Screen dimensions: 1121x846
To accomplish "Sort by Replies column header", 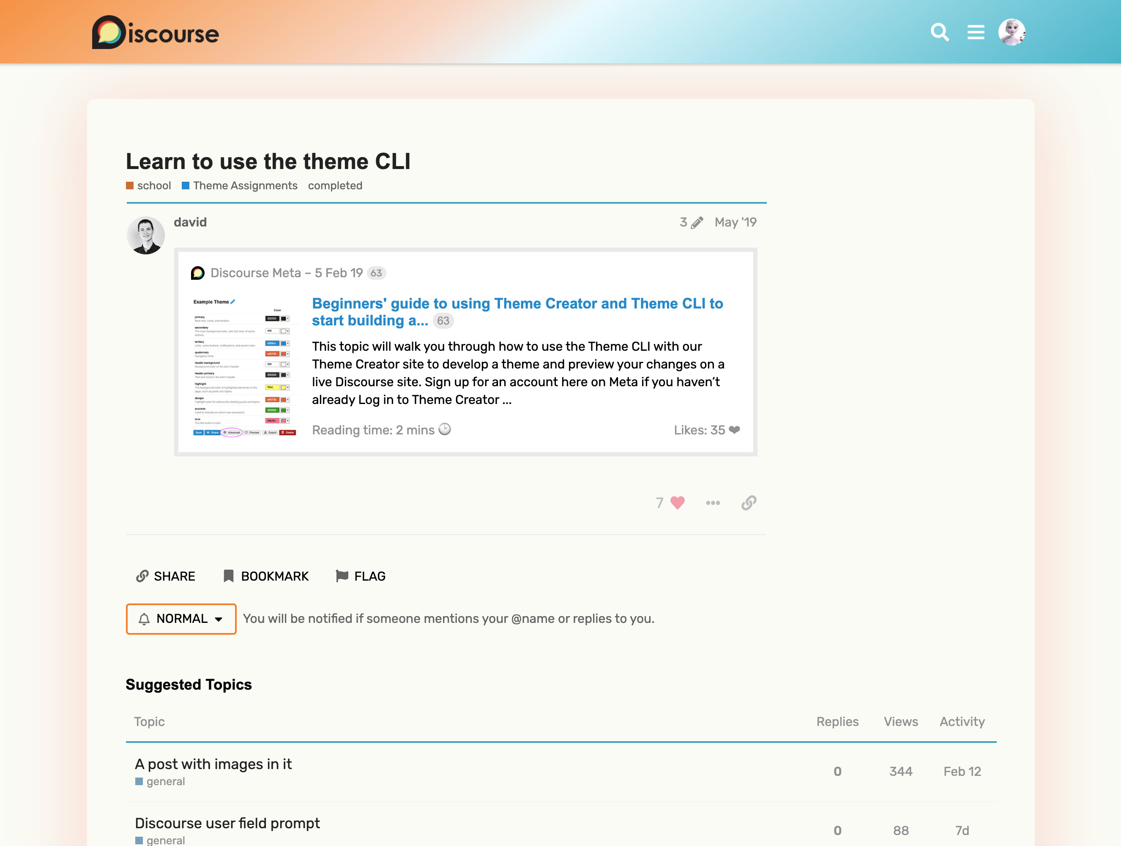I will [x=837, y=721].
